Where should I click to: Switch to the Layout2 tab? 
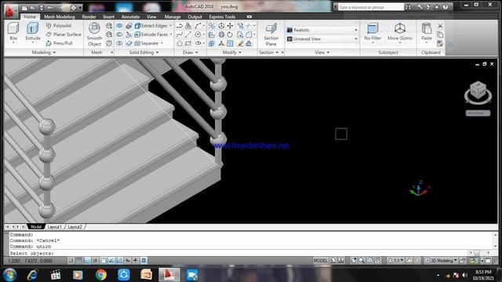point(75,226)
